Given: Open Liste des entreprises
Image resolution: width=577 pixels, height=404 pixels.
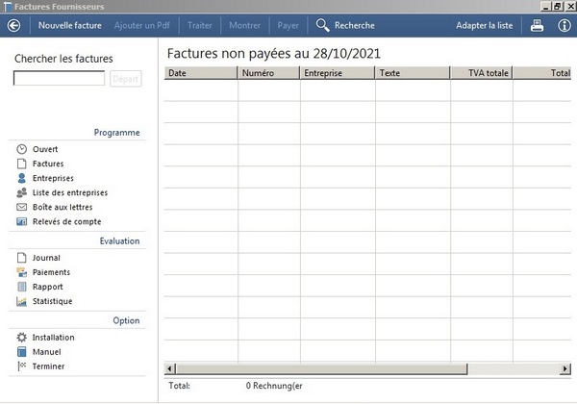Looking at the screenshot, I should [70, 192].
